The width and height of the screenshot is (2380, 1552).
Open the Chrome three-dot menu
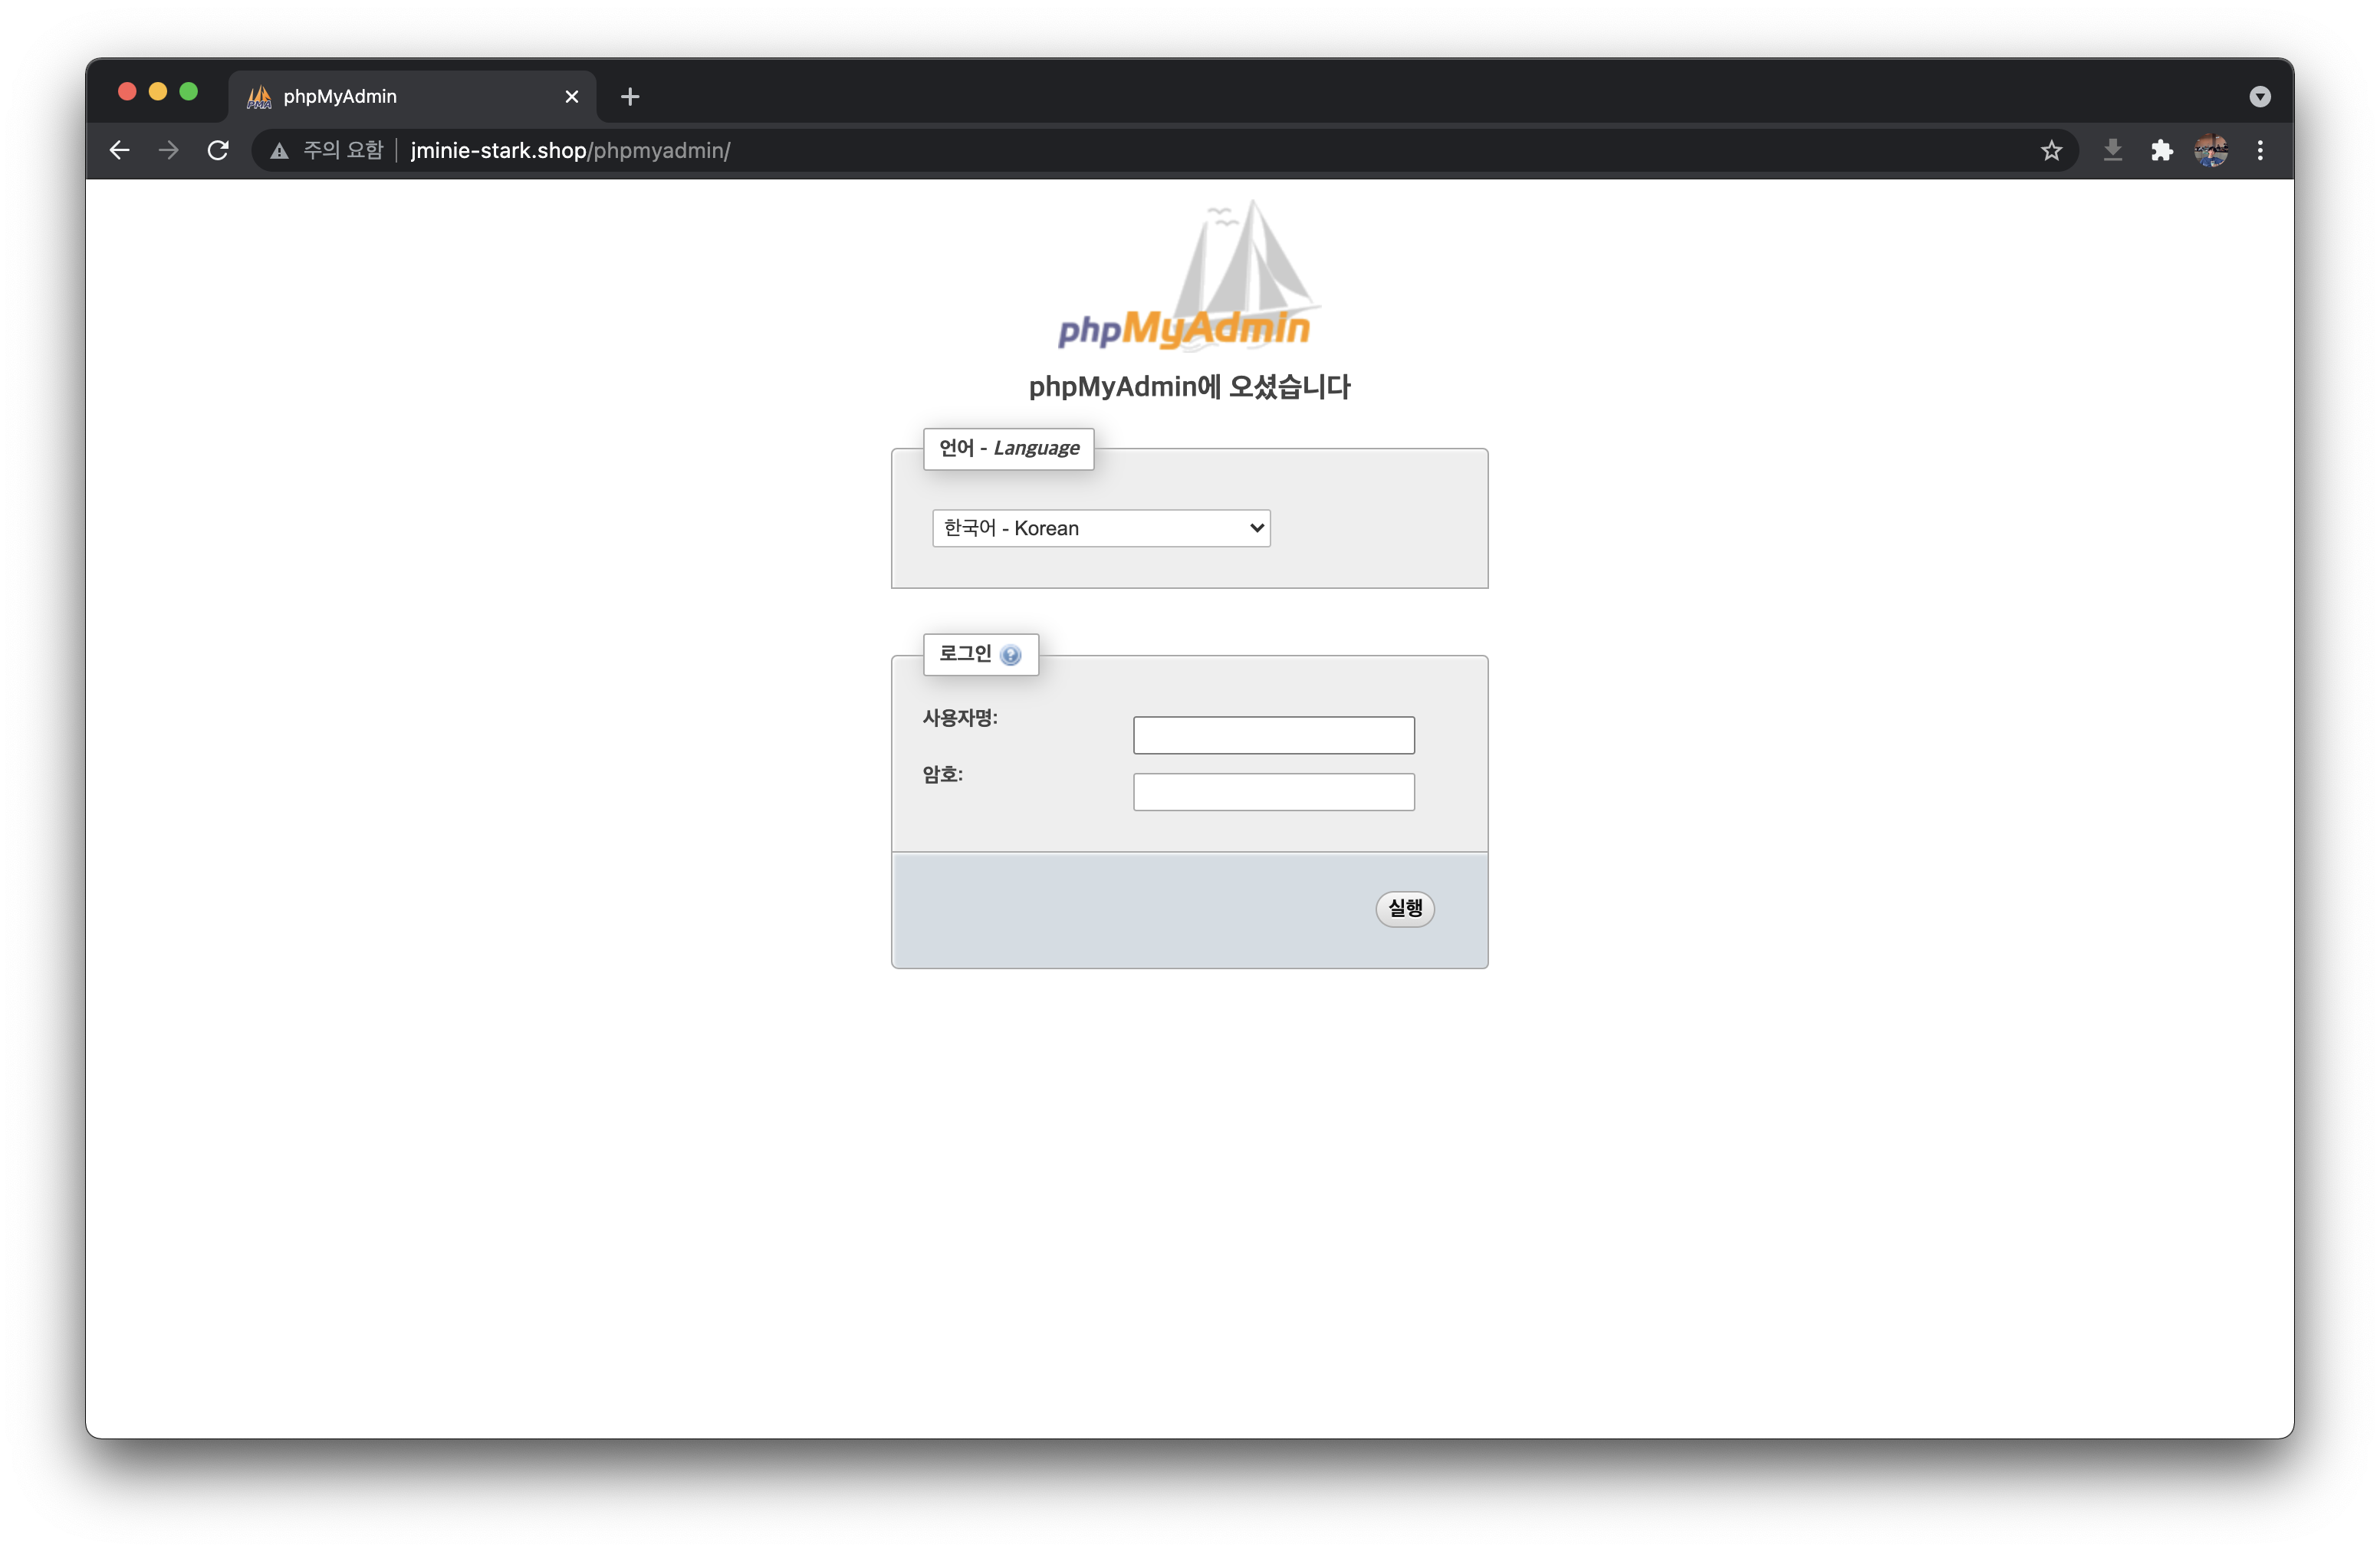click(x=2260, y=150)
